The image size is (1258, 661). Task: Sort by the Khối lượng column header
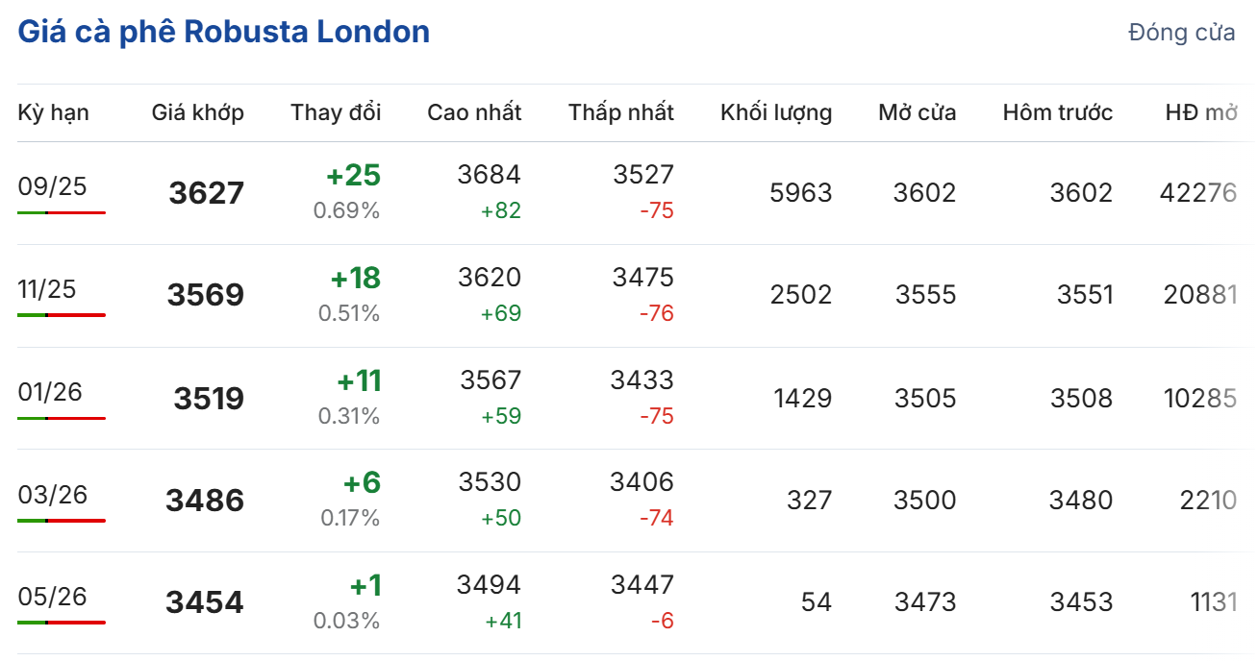(x=775, y=112)
